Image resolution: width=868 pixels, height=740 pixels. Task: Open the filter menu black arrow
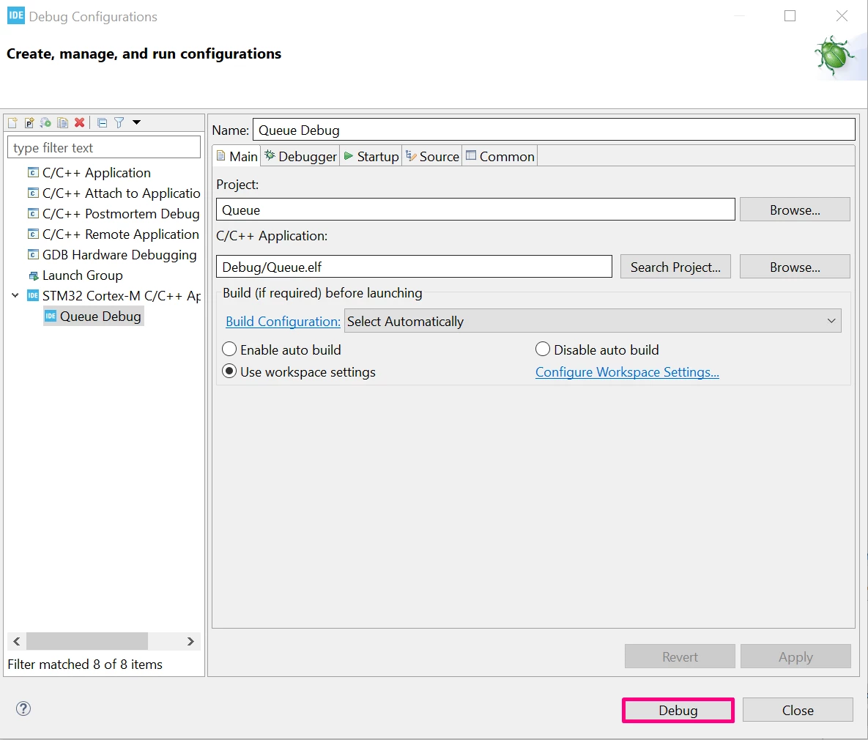(136, 122)
